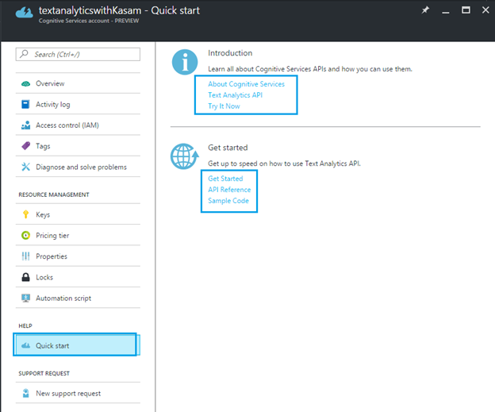Open the API Reference link
Image resolution: width=495 pixels, height=412 pixels.
(229, 190)
